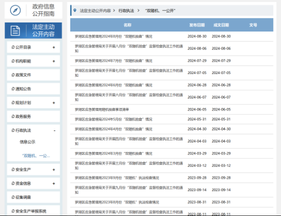Open 2024年6月份 "双随机抽查" 情况 article

coord(113,85)
